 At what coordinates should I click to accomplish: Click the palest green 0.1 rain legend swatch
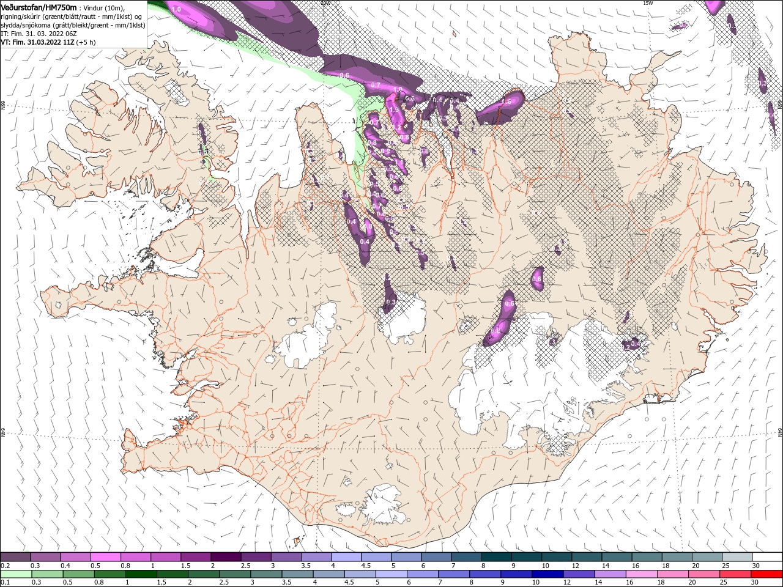[x=16, y=574]
